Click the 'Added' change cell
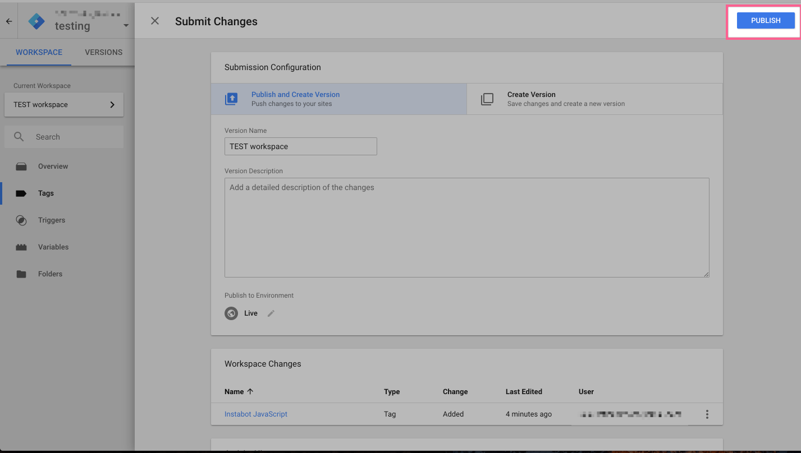 pyautogui.click(x=454, y=414)
